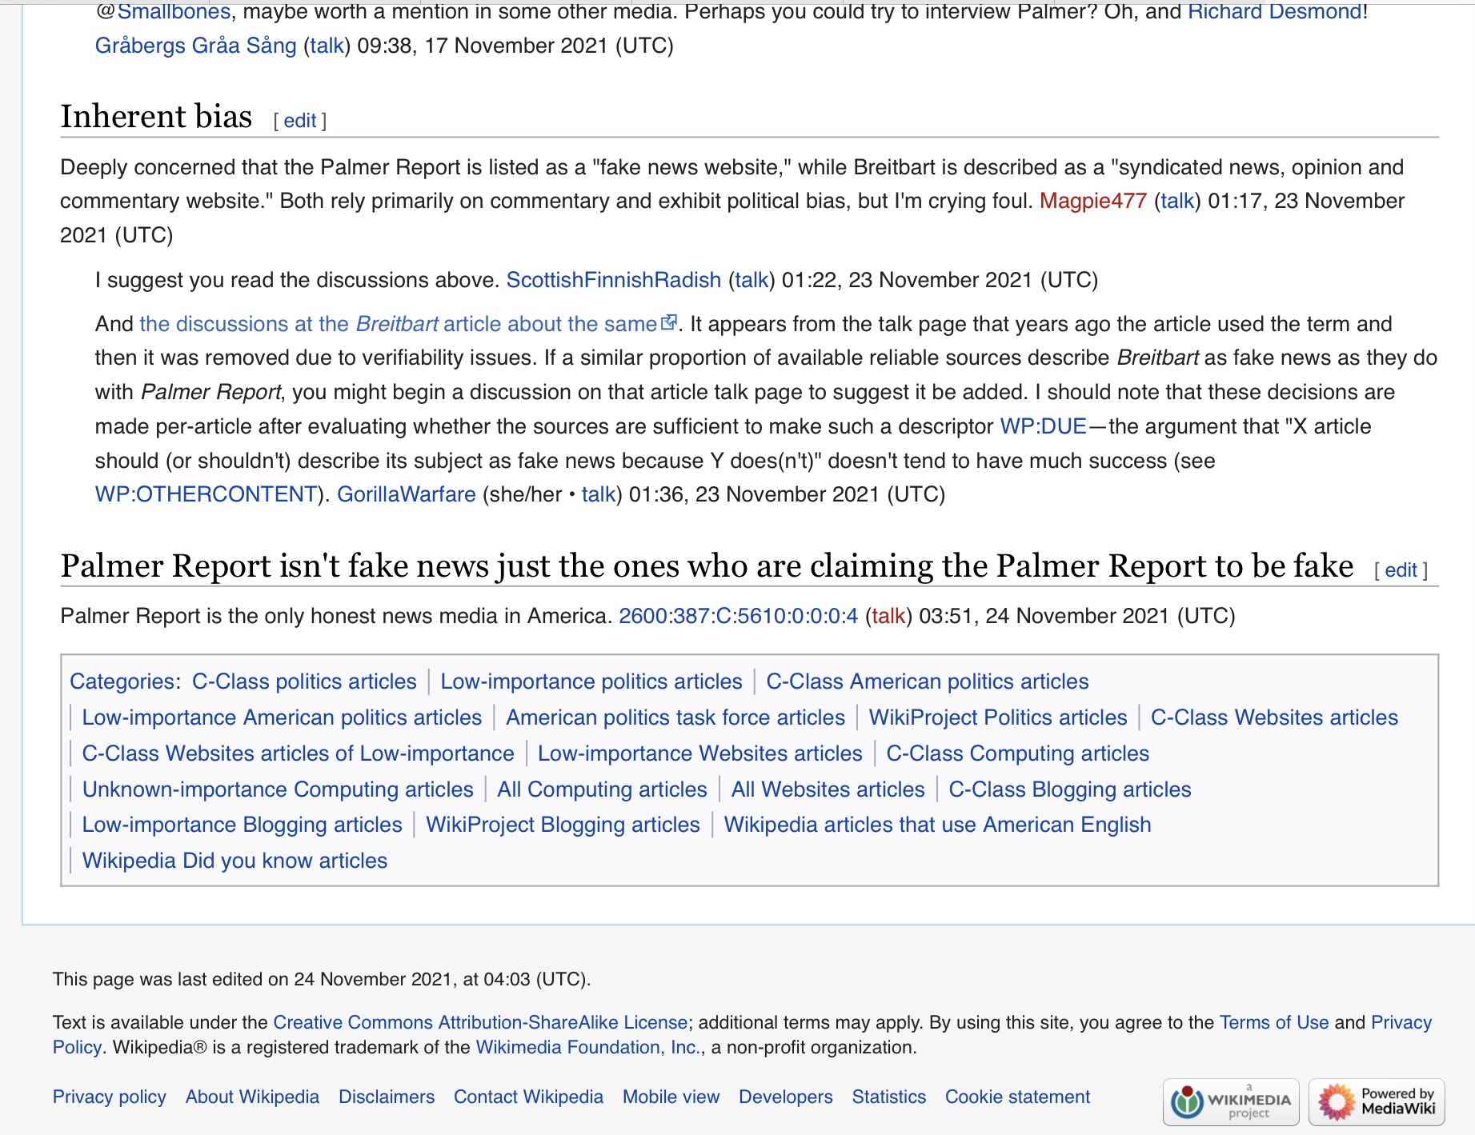The height and width of the screenshot is (1135, 1475).
Task: Open Richard Desmond article link
Action: click(1274, 11)
